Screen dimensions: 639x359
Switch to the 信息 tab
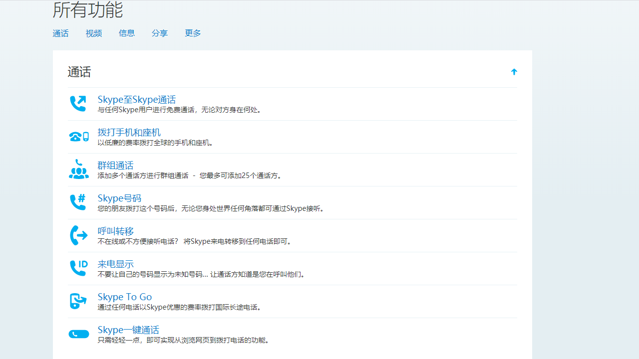(x=127, y=33)
